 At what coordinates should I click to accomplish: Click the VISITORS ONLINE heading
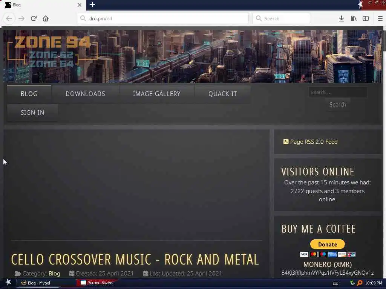click(317, 172)
